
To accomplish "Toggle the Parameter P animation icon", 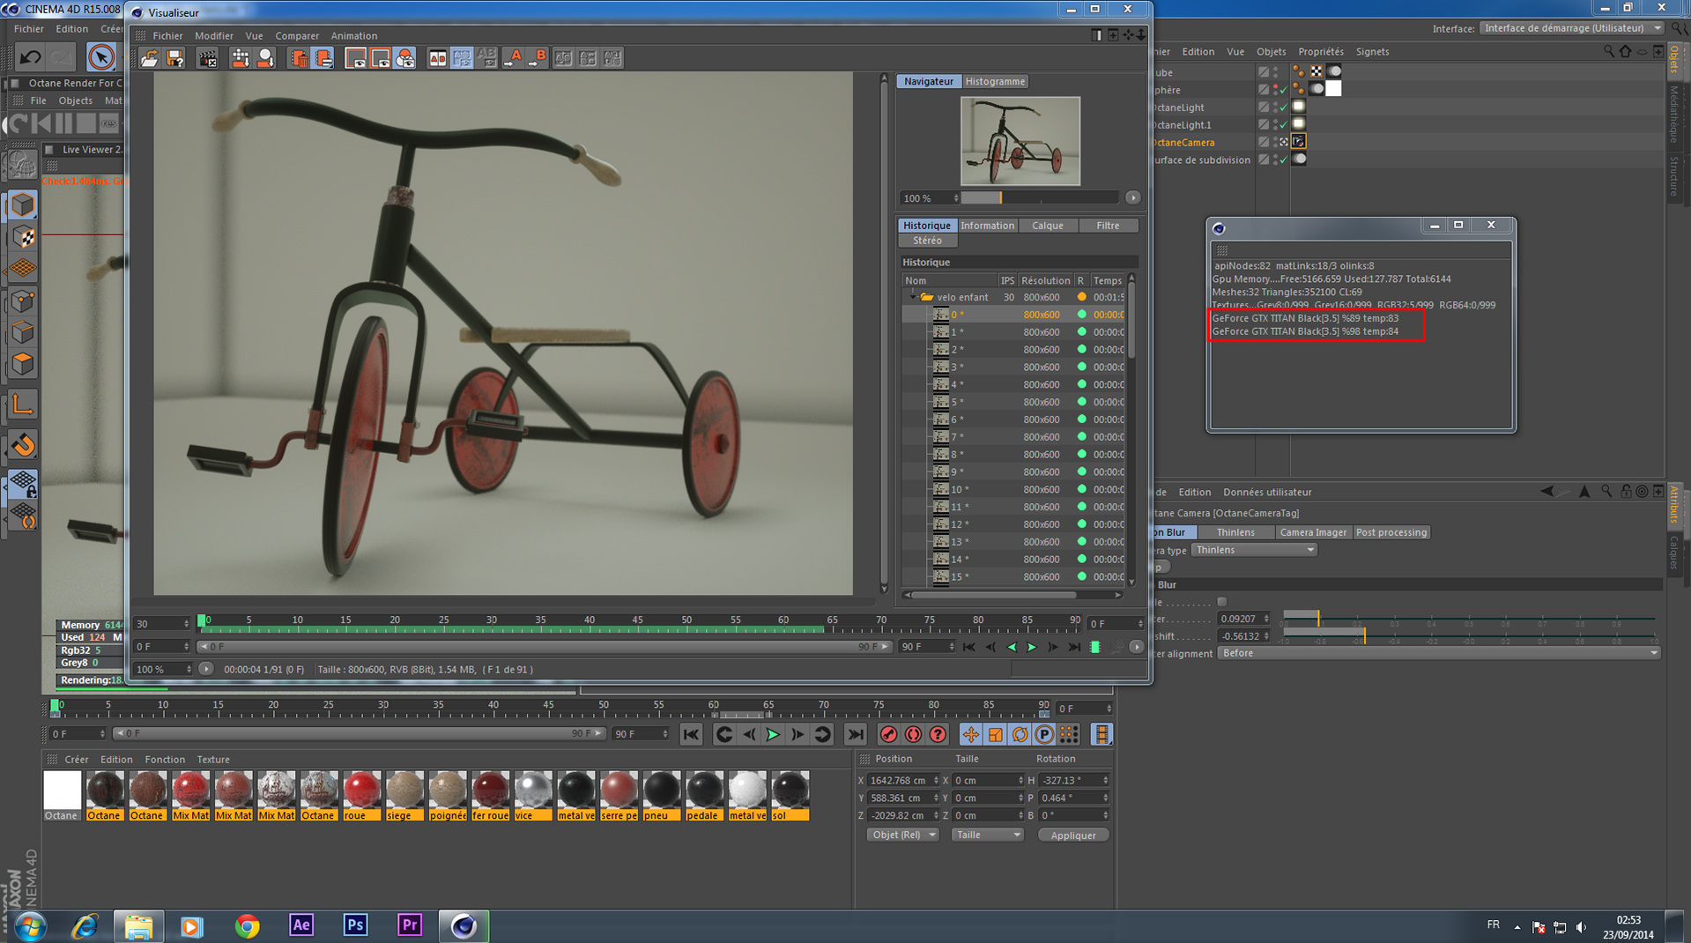I will 1044,734.
